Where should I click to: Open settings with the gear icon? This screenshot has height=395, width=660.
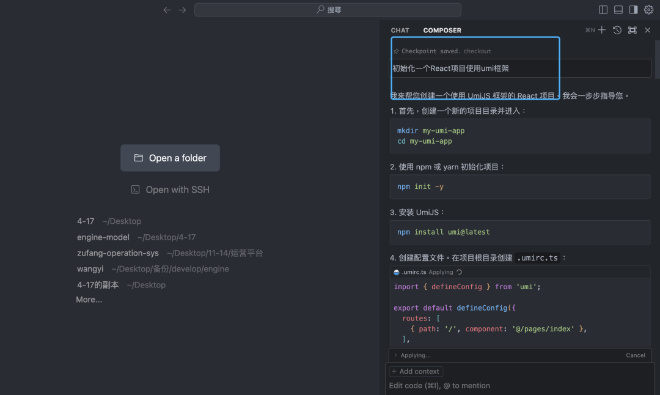[x=648, y=10]
